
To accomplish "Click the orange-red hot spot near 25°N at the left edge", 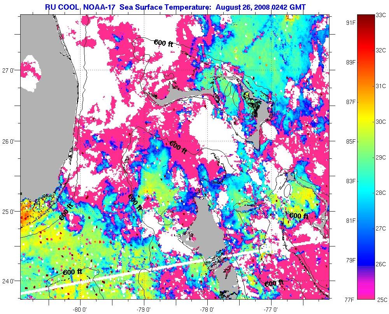I will tap(25, 213).
